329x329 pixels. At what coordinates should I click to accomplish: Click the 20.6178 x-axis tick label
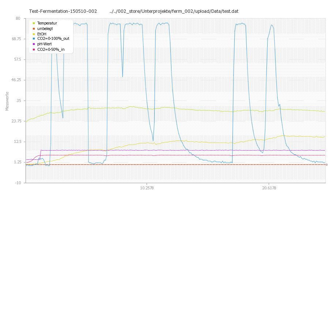269,188
